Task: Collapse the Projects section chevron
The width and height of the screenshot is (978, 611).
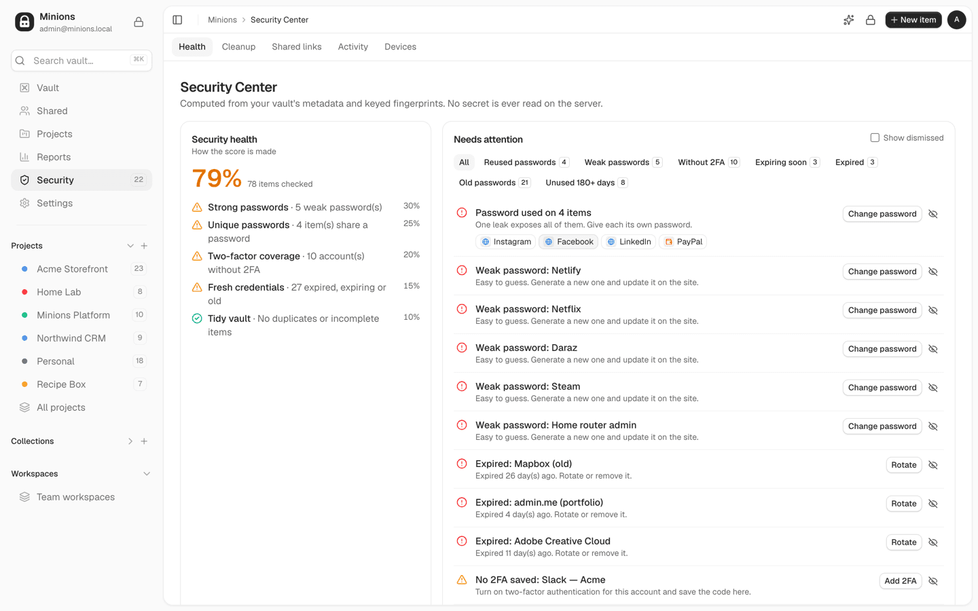Action: click(130, 246)
